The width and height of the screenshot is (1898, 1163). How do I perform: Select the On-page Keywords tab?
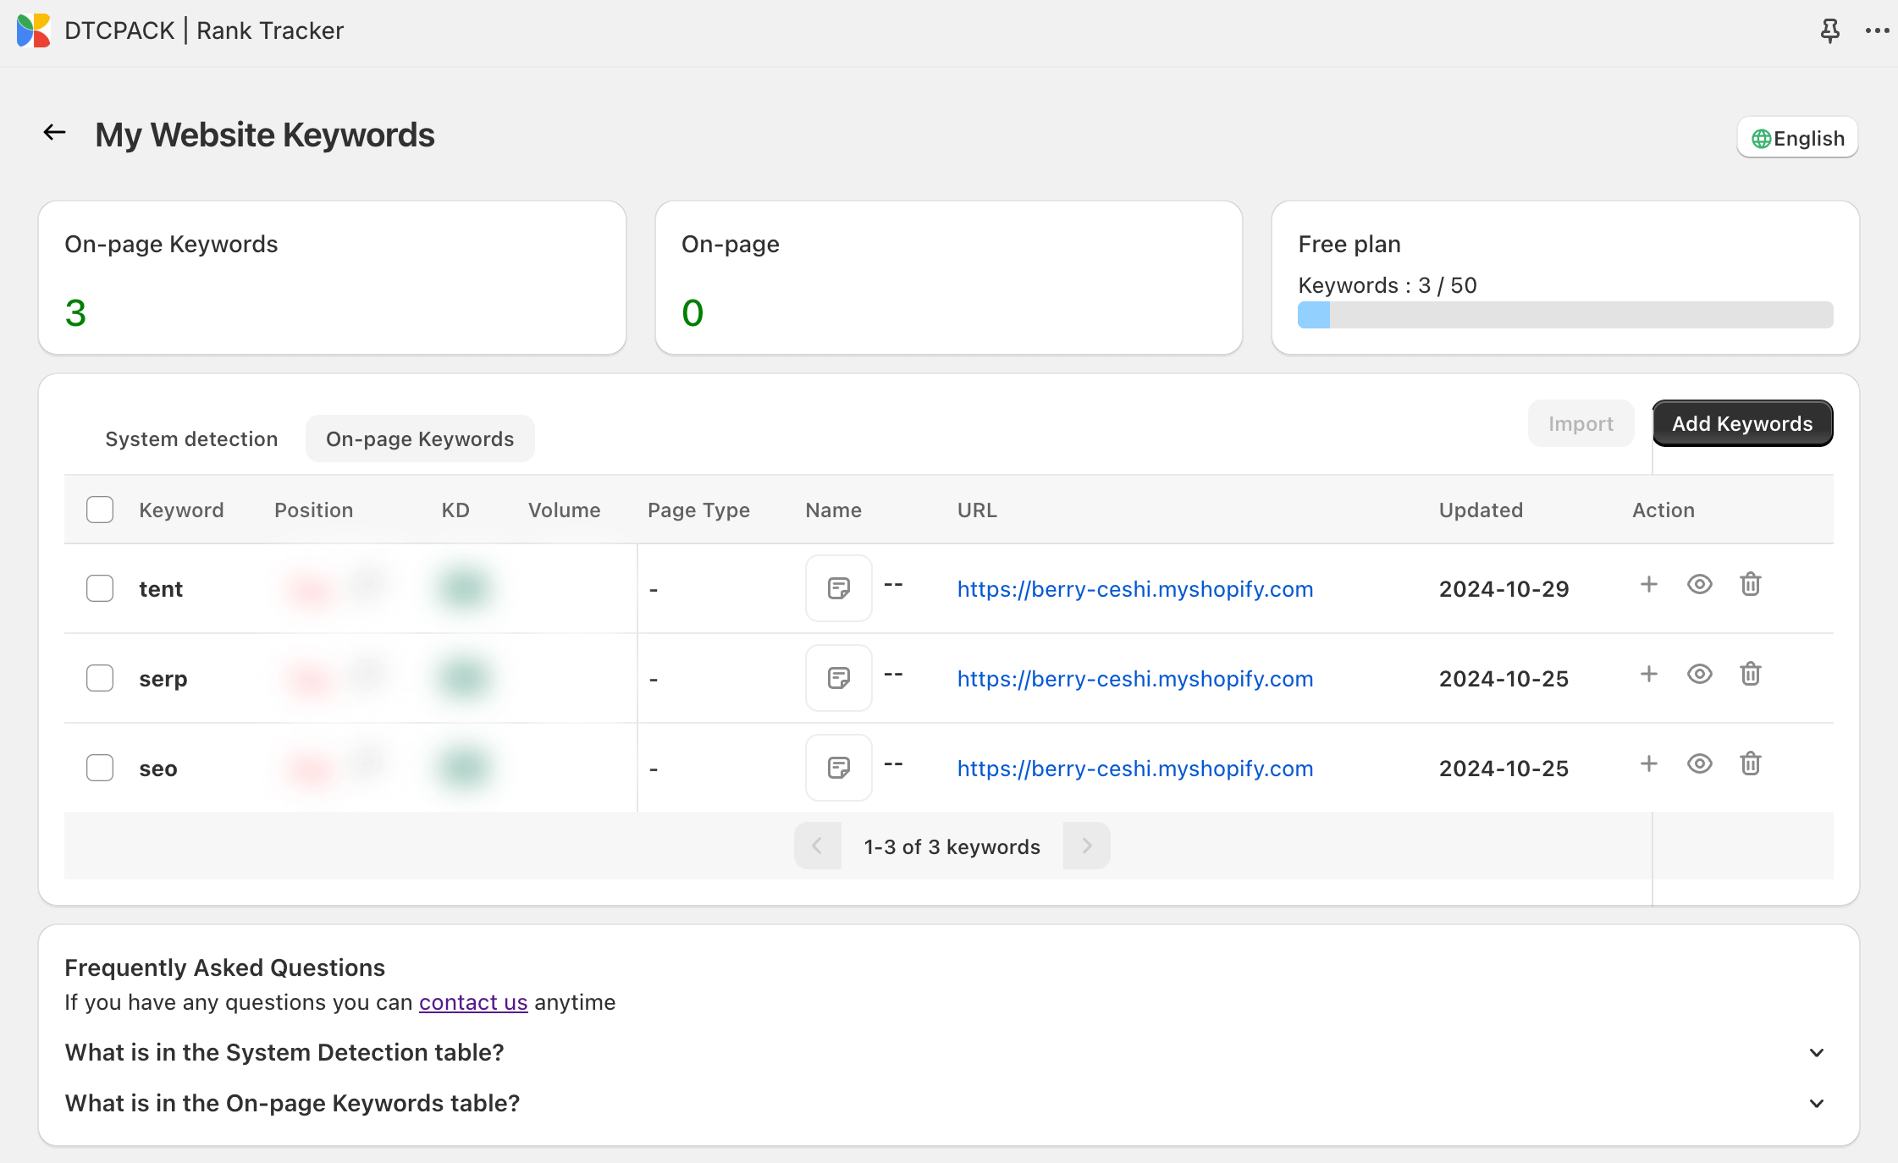[x=420, y=438]
